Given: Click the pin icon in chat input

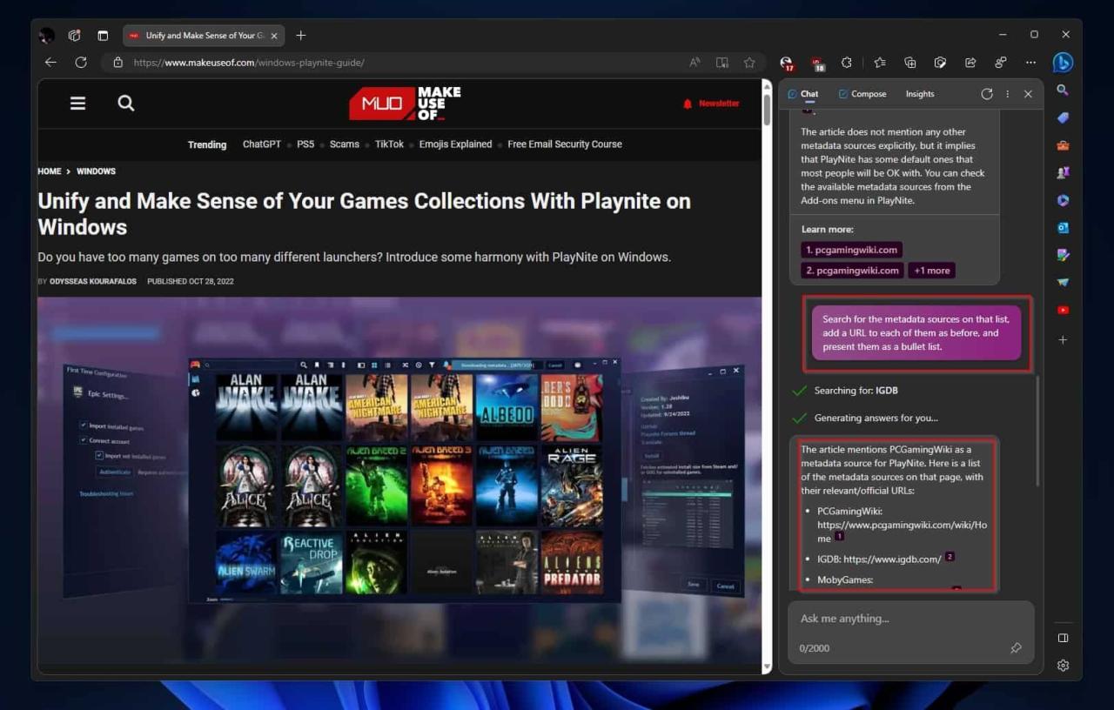Looking at the screenshot, I should point(1016,648).
